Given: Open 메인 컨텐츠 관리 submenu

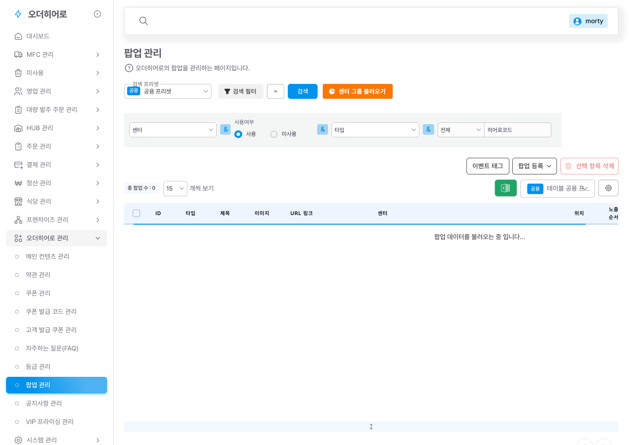Looking at the screenshot, I should 56,257.
